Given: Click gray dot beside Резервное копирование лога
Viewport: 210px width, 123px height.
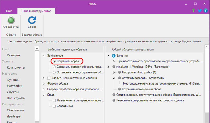Looking at the screenshot, I should pyautogui.click(x=114, y=100).
